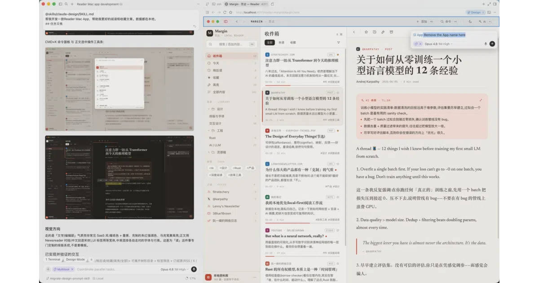Open the 今天 item with clock icon
This screenshot has width=539, height=283.
(231, 63)
